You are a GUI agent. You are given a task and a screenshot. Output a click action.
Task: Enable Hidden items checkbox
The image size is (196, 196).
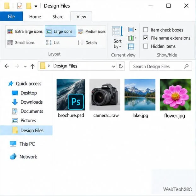pyautogui.click(x=146, y=46)
